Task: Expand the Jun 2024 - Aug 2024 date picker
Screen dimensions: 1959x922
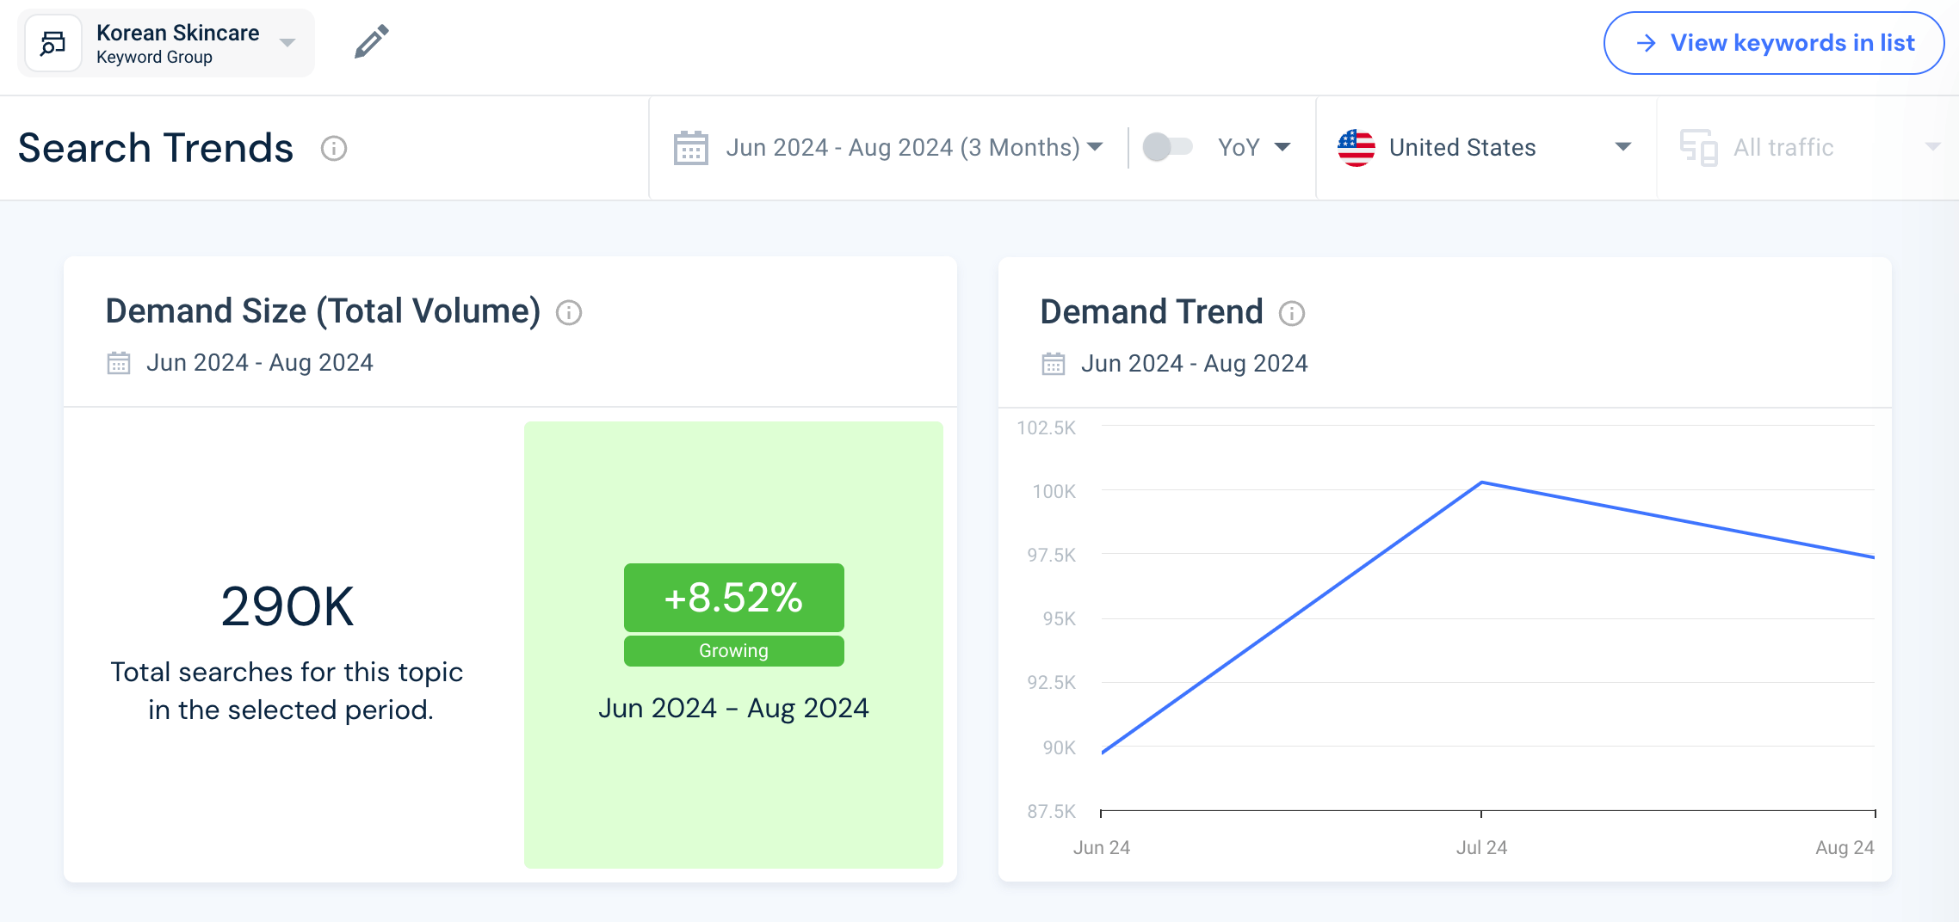Action: (913, 148)
